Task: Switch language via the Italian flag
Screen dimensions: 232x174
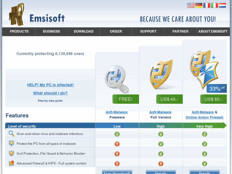Action: (x=214, y=5)
